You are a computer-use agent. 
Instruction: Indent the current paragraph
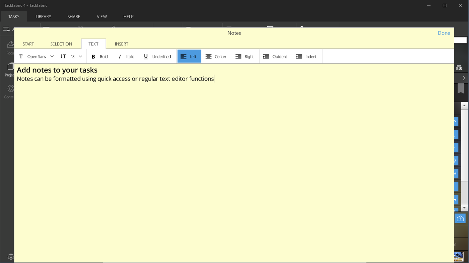(x=305, y=56)
